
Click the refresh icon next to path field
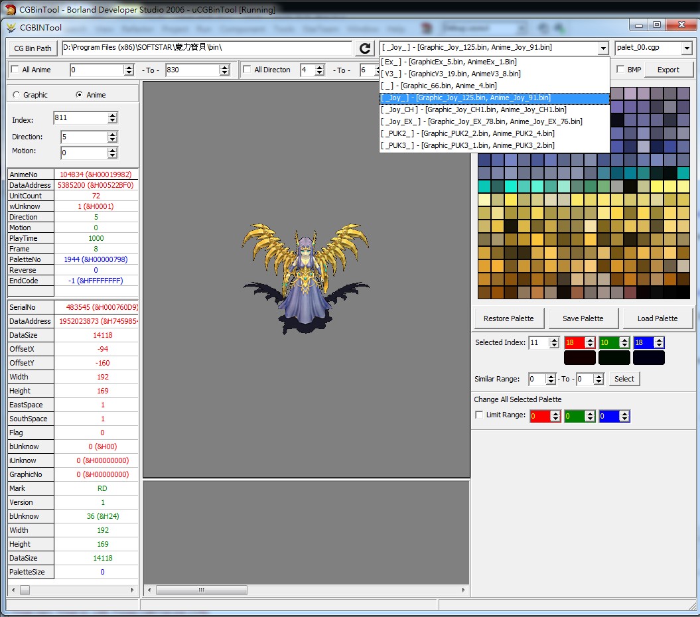pos(364,48)
